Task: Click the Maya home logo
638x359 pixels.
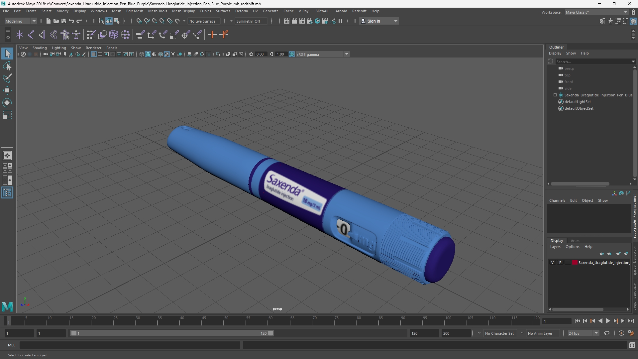Action: click(x=7, y=306)
